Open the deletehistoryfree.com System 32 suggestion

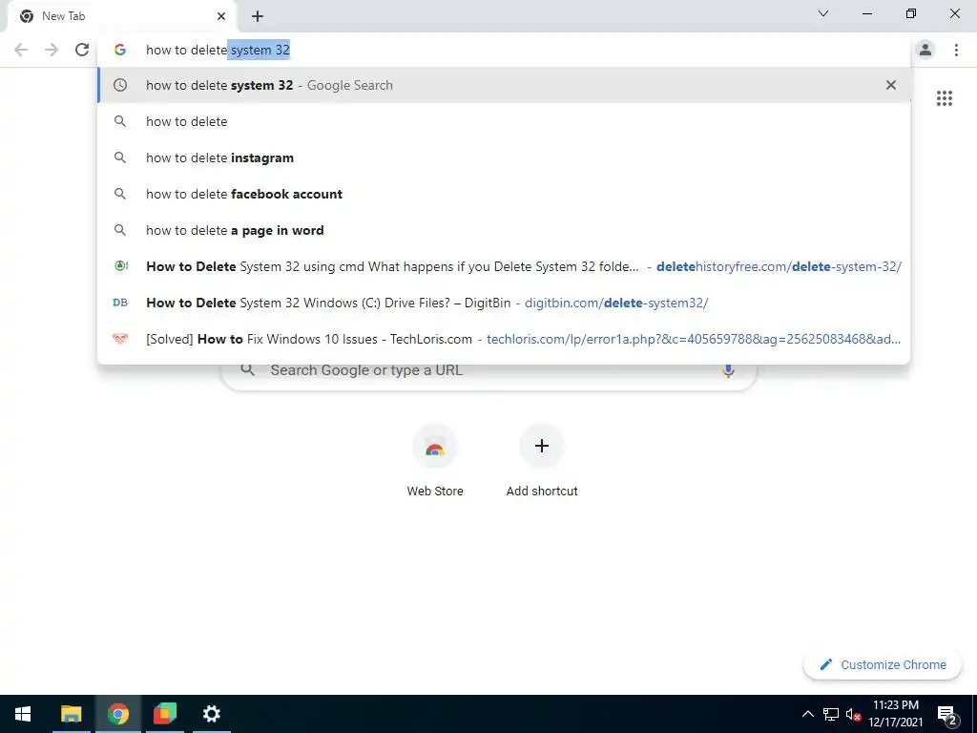(x=504, y=267)
